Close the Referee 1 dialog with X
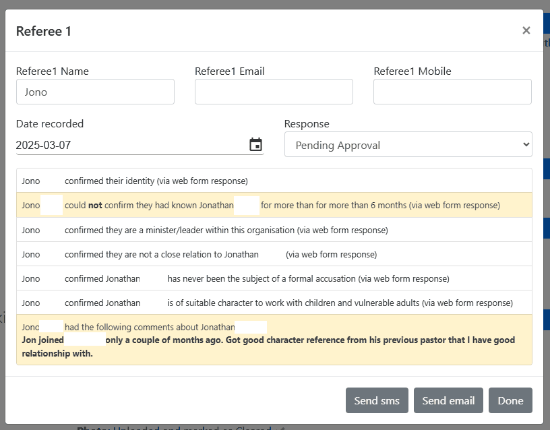This screenshot has height=430, width=550. [526, 30]
